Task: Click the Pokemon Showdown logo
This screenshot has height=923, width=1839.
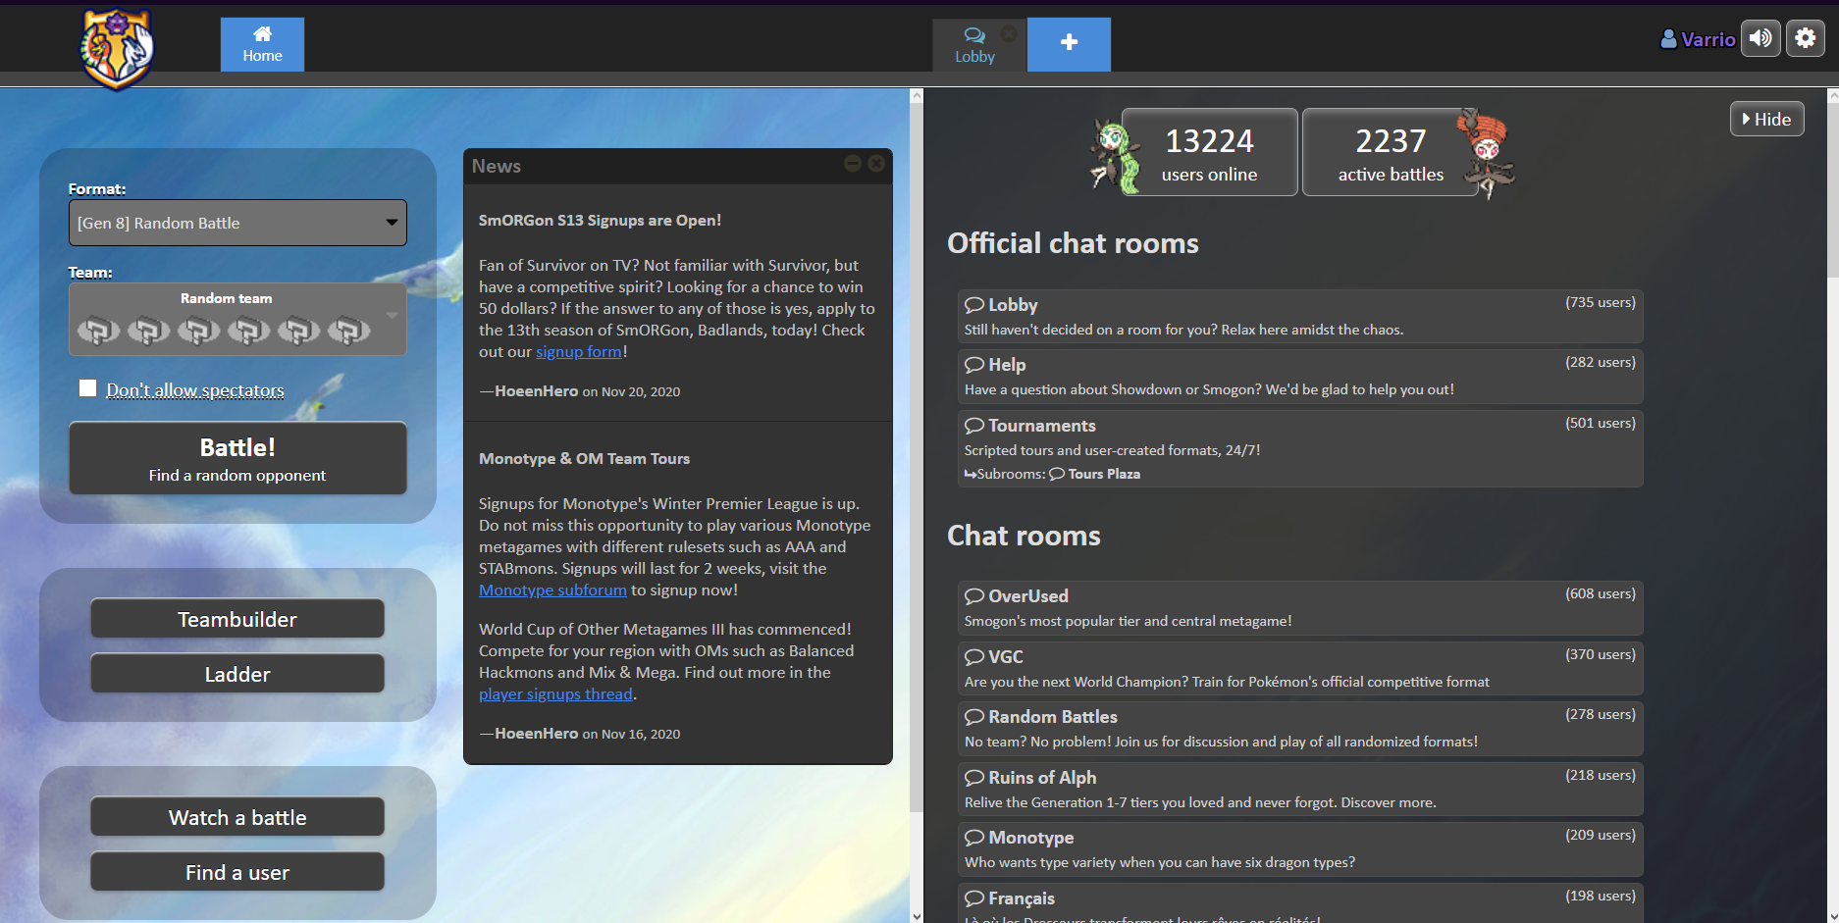Action: pyautogui.click(x=117, y=48)
